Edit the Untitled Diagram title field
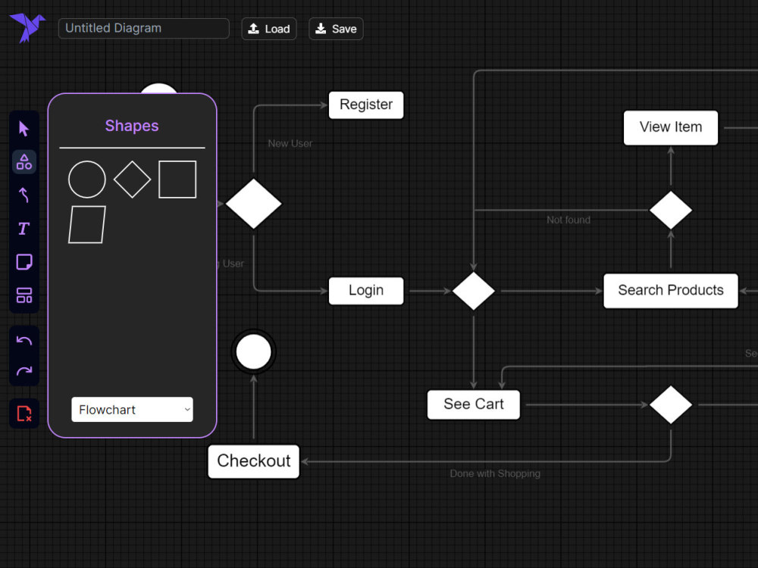Image resolution: width=758 pixels, height=568 pixels. [143, 28]
